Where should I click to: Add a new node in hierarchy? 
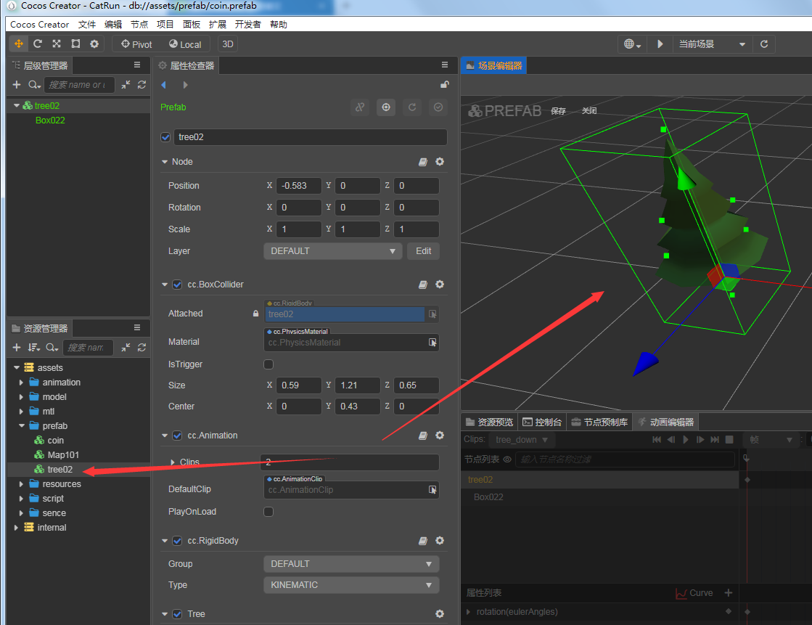click(x=17, y=85)
